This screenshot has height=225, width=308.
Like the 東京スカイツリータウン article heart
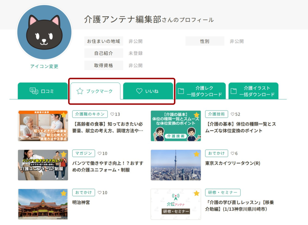click(x=232, y=153)
